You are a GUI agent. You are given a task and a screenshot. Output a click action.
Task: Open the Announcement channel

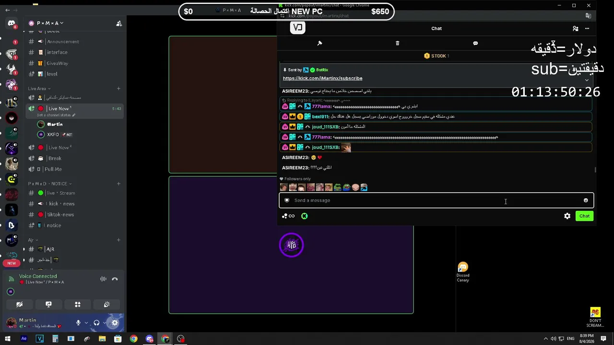click(x=74, y=42)
